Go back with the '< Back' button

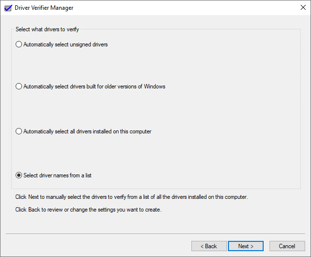point(209,246)
